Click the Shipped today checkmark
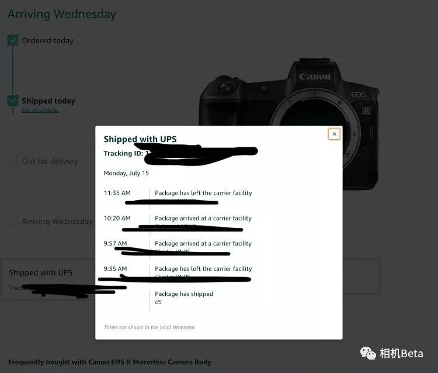 click(13, 101)
